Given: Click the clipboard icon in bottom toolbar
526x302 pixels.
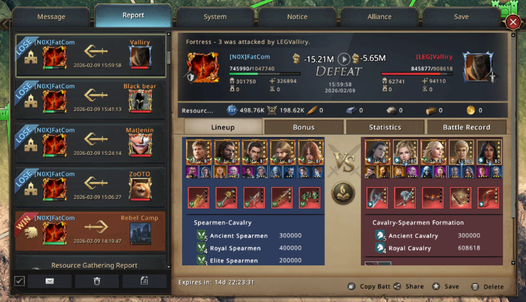Looking at the screenshot, I should 144,281.
